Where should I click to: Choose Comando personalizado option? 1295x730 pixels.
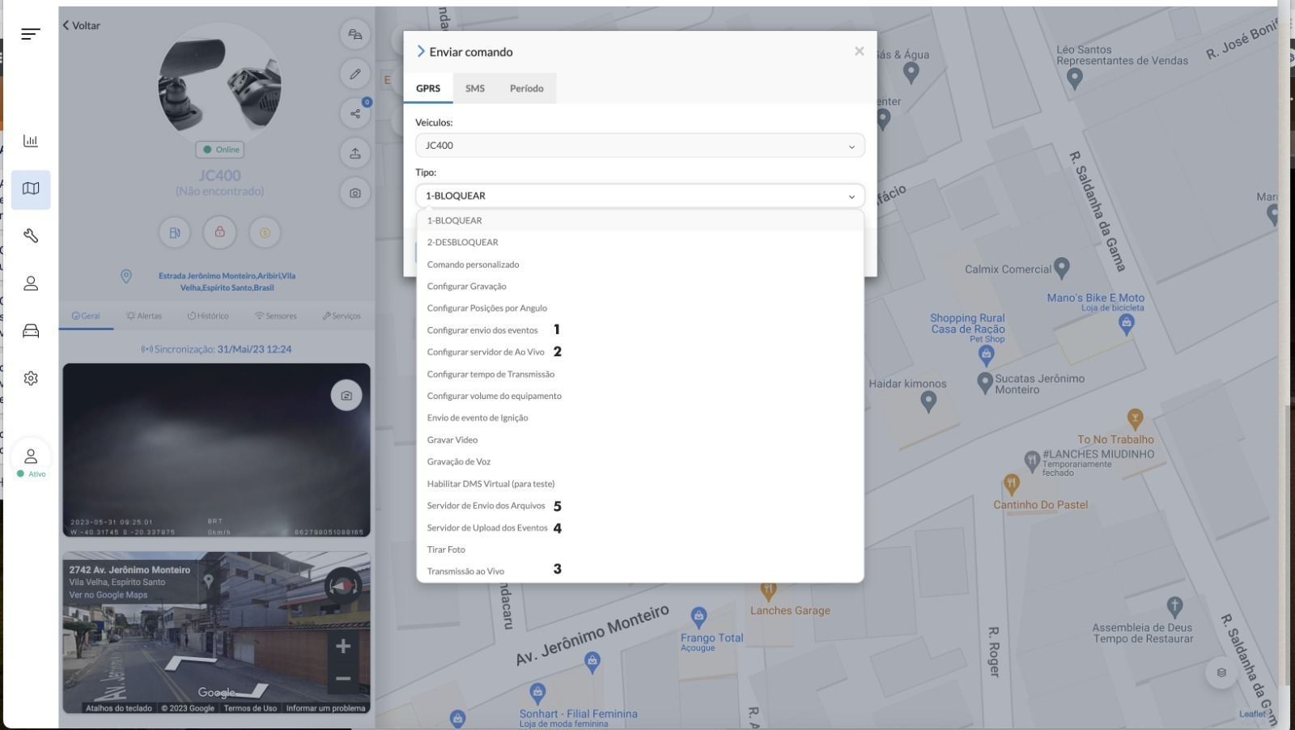point(640,265)
